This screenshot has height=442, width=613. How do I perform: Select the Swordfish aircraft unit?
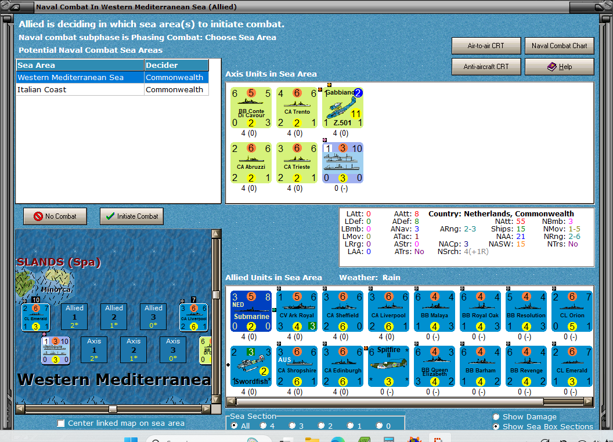(251, 366)
